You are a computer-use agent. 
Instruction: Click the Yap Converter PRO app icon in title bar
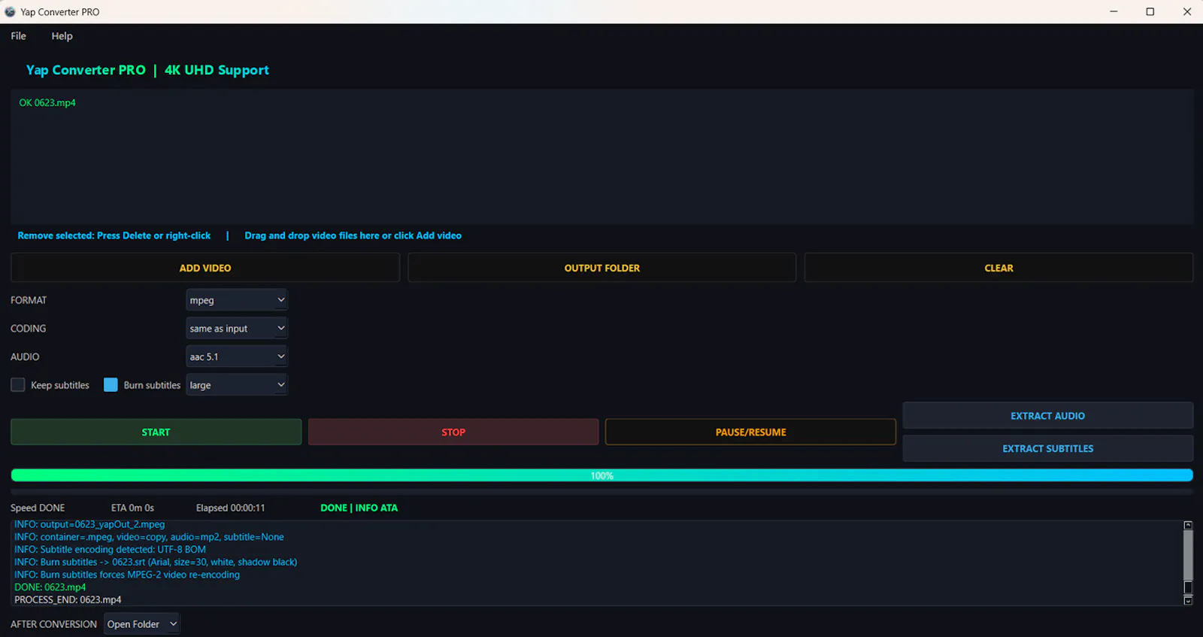[x=10, y=12]
